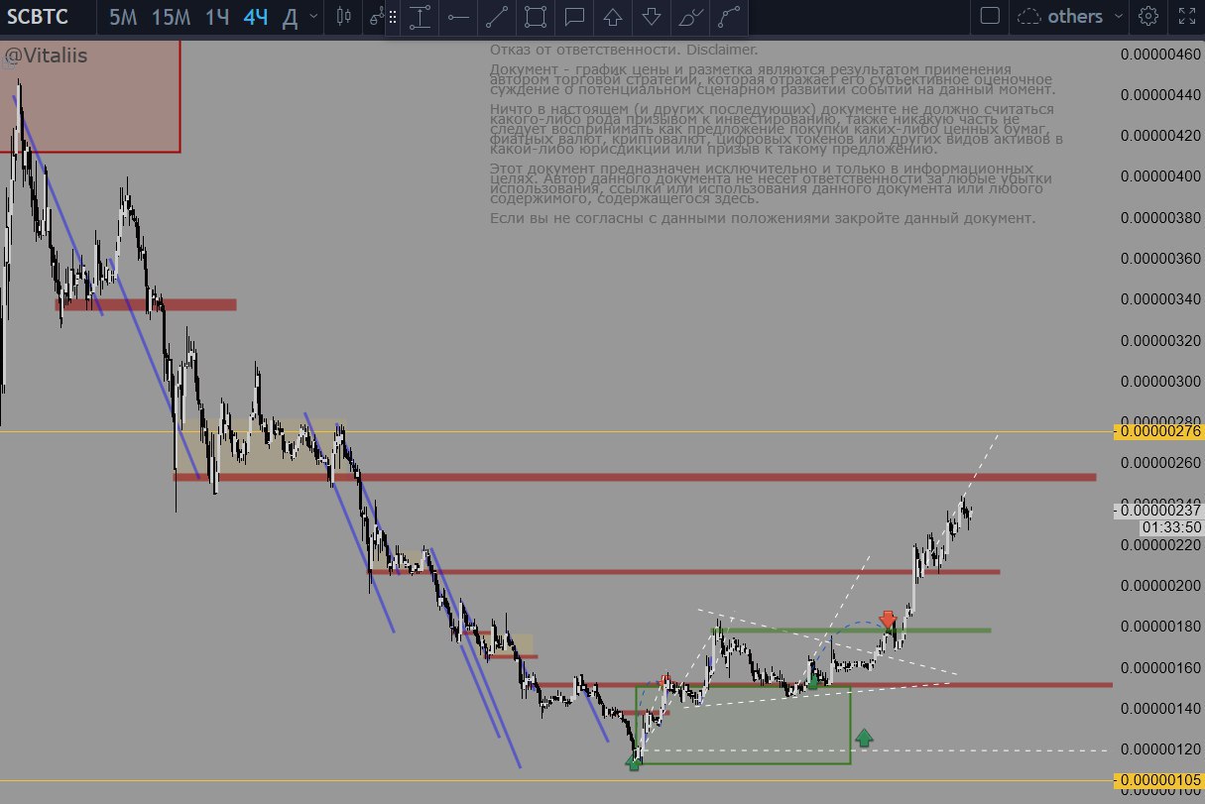Select the brush drawing tool
The image size is (1205, 804).
(x=690, y=17)
